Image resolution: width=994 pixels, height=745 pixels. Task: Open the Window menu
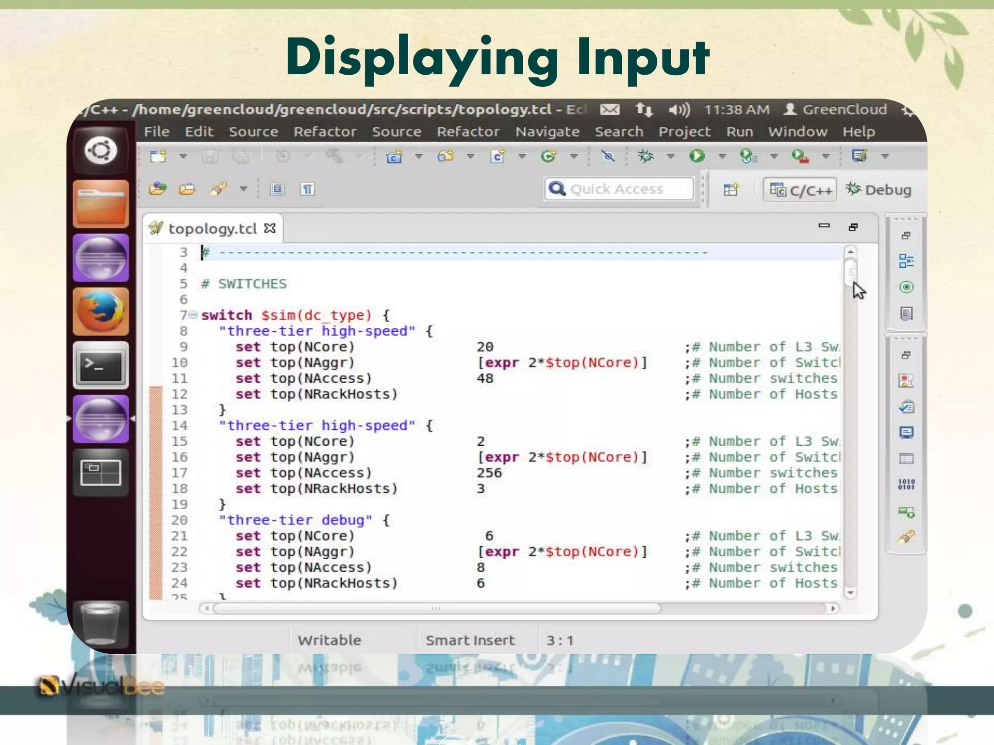coord(797,131)
